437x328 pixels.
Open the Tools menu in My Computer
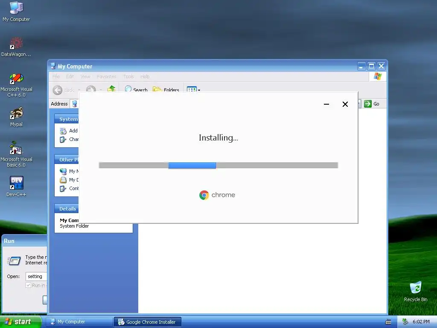128,76
